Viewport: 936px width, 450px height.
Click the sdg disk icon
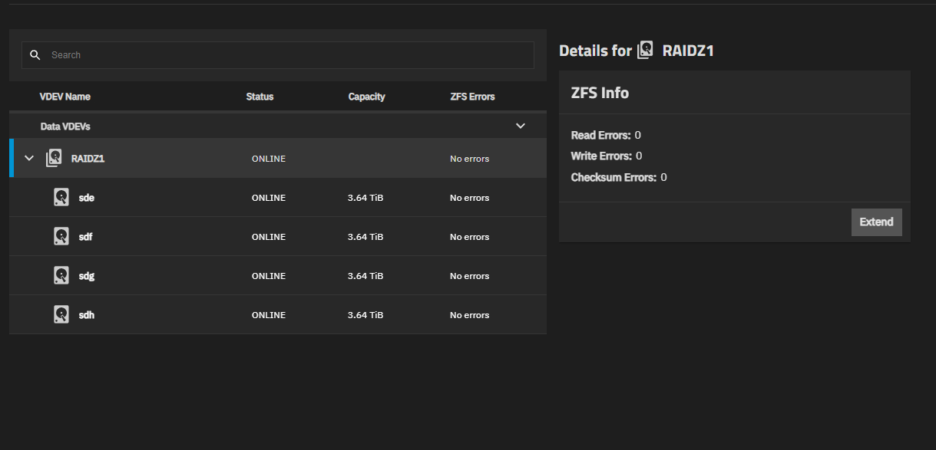[61, 276]
